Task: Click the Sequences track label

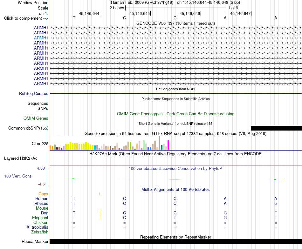Action: pos(38,103)
